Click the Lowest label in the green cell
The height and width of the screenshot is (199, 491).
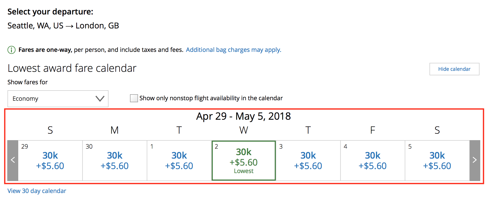244,171
